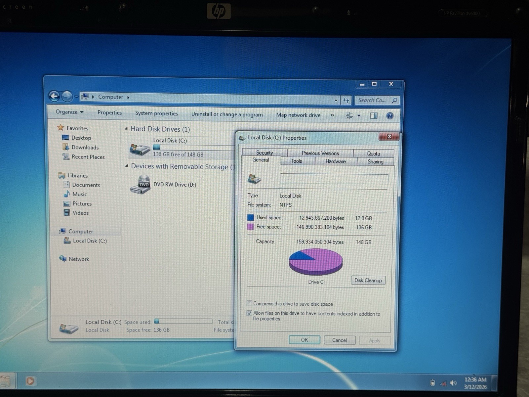Open System properties from toolbar
The image size is (529, 397).
tap(156, 113)
